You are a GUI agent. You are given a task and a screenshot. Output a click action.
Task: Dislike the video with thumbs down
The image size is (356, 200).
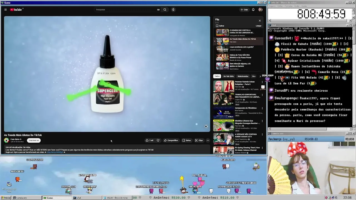pos(158,140)
